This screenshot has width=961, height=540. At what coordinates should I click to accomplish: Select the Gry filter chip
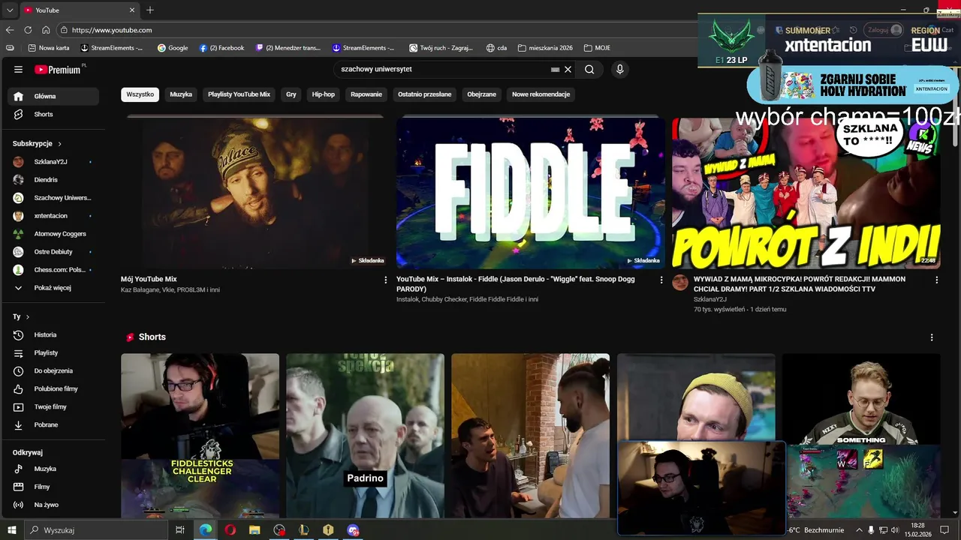291,94
